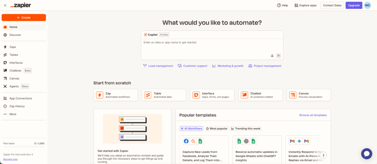The height and width of the screenshot is (164, 377).
Task: Click the Zapier logo
Action: coord(21,5)
